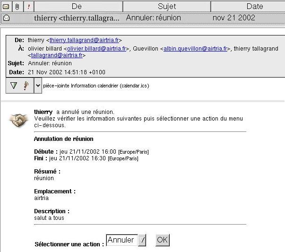Sort messages by the Sujet column

pos(167,7)
